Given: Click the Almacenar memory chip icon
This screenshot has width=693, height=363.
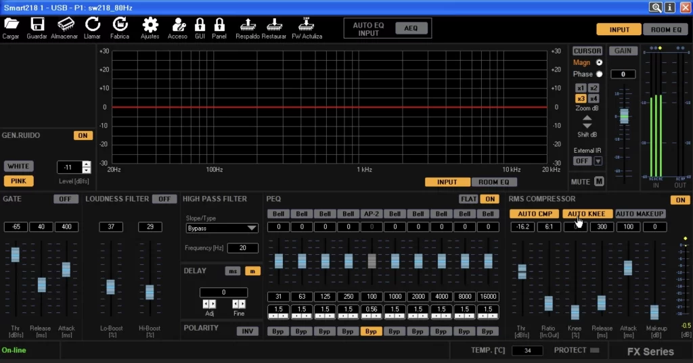Looking at the screenshot, I should [66, 24].
